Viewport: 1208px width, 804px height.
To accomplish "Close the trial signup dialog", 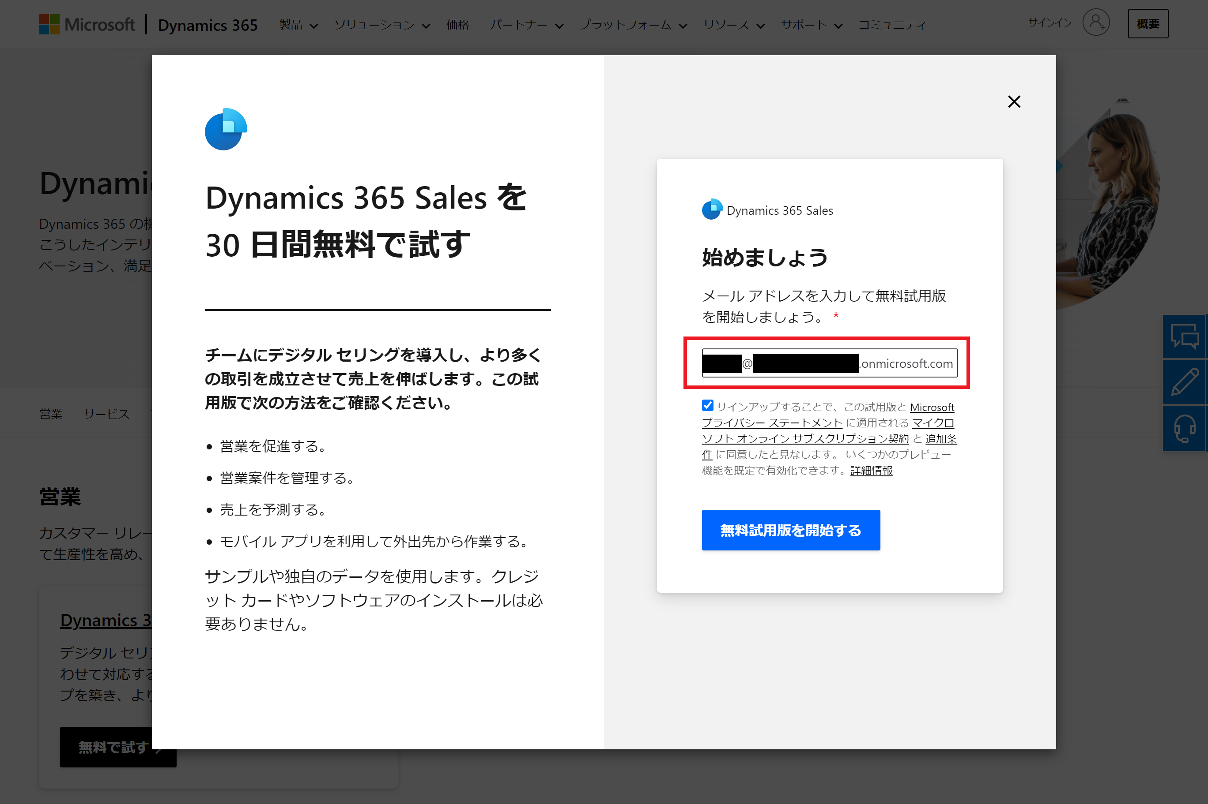I will click(x=1014, y=101).
